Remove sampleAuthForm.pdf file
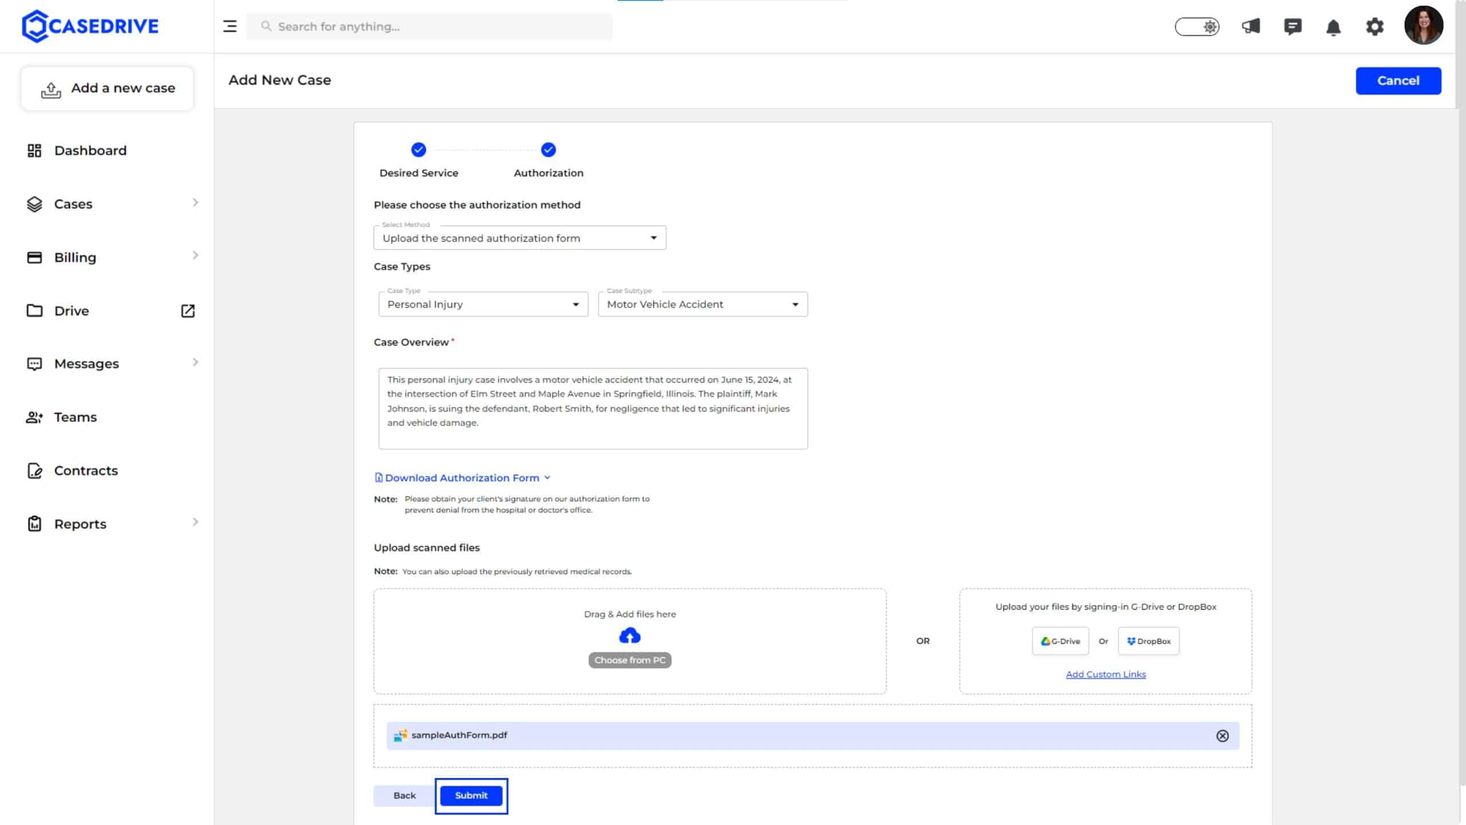The height and width of the screenshot is (825, 1466). (x=1223, y=736)
